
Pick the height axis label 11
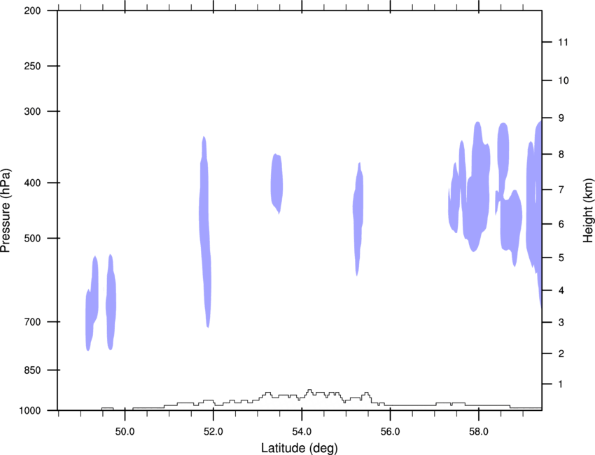coord(563,42)
